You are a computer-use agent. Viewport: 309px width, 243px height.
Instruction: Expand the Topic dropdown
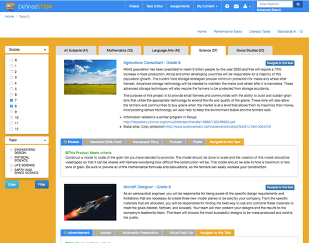click(x=27, y=140)
